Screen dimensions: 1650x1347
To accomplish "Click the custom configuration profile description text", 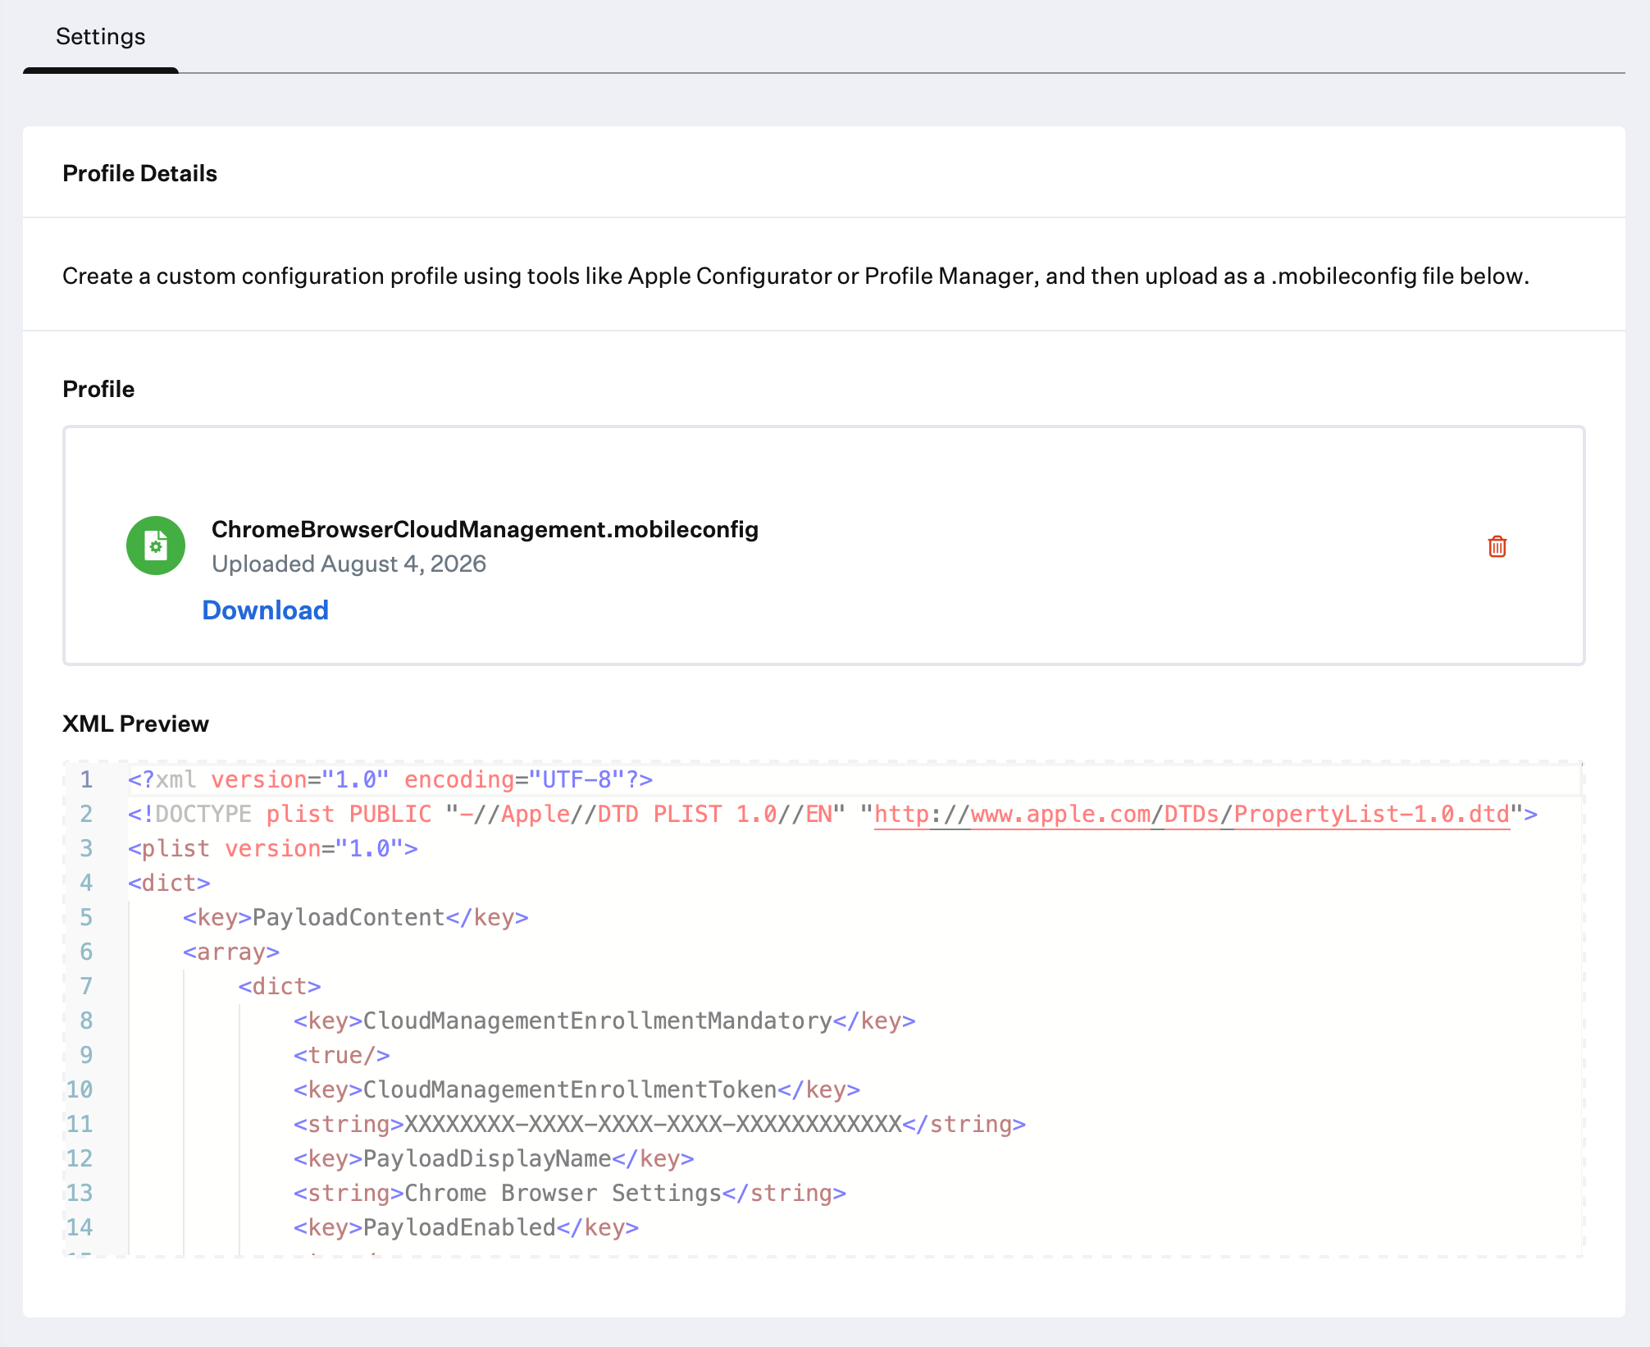I will 795,276.
